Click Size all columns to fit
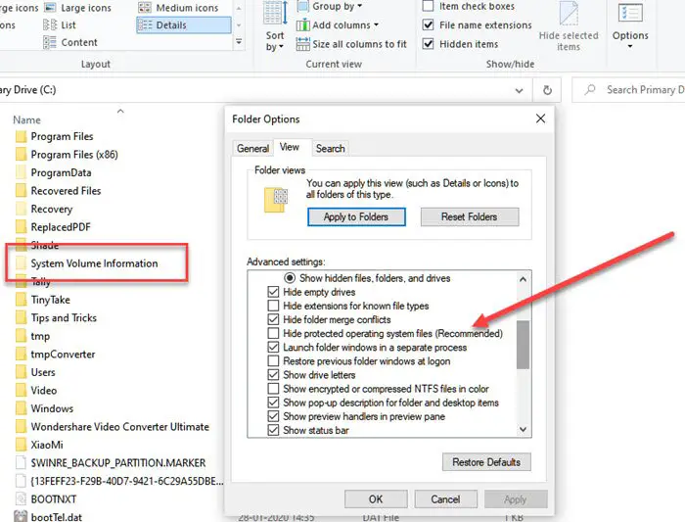The image size is (685, 522). coord(351,44)
